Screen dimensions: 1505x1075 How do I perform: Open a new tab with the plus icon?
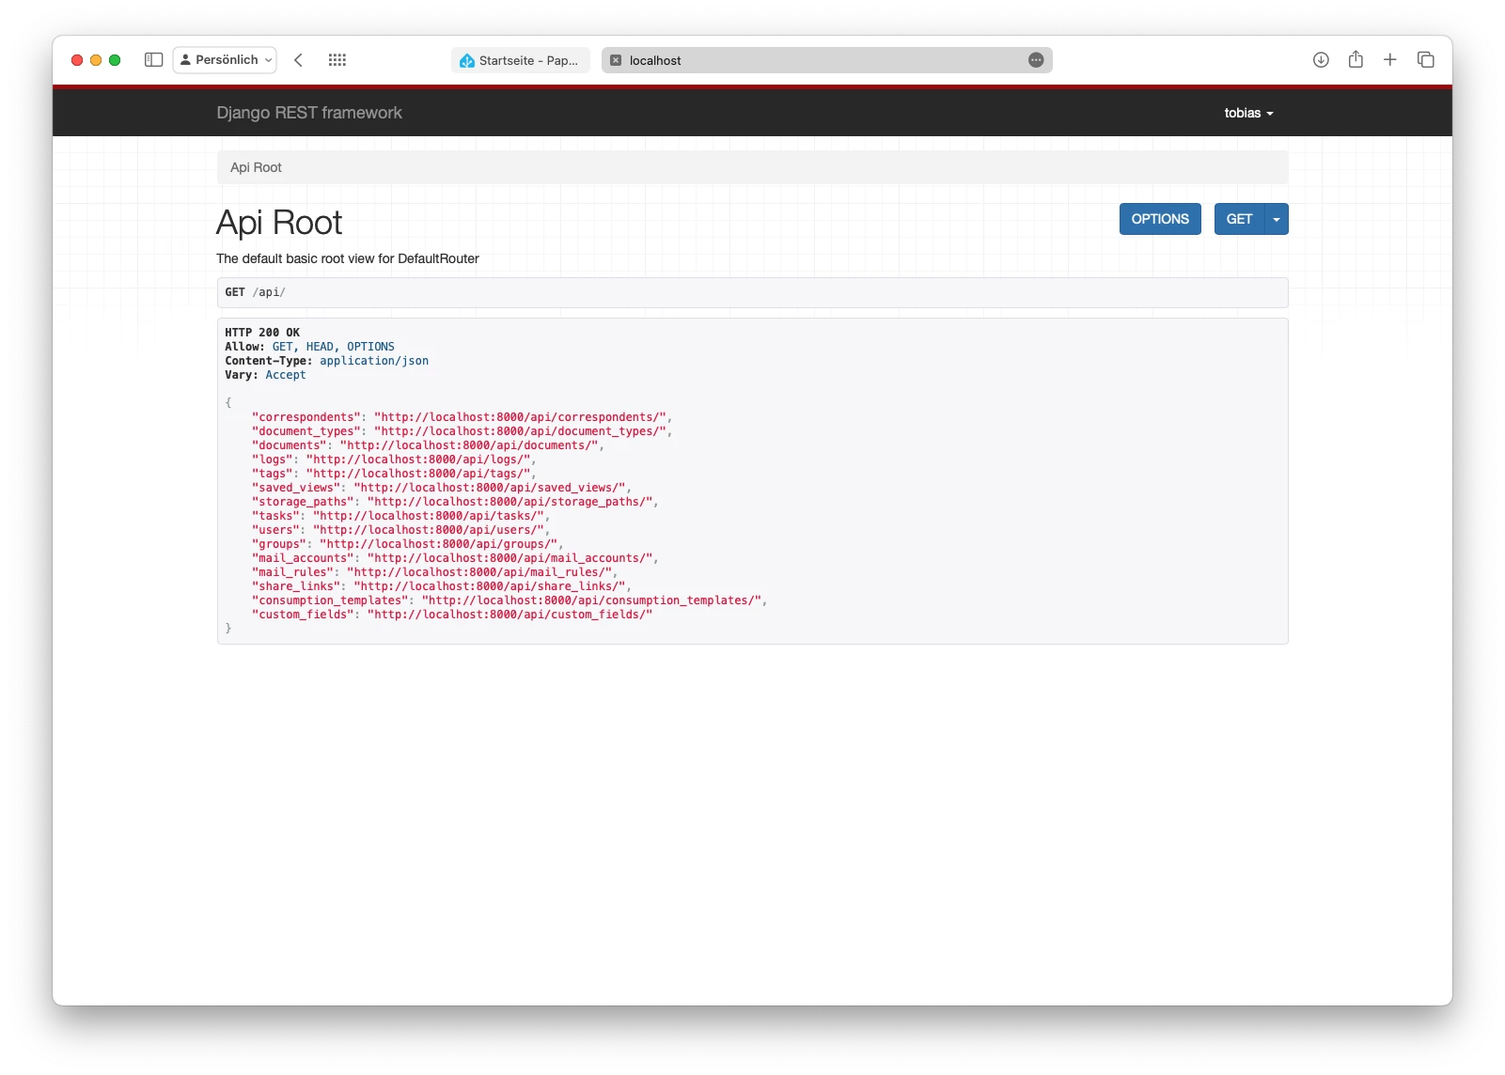coord(1390,59)
